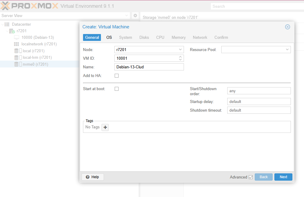Select the r7201 node icon
The height and width of the screenshot is (197, 304).
point(12,31)
